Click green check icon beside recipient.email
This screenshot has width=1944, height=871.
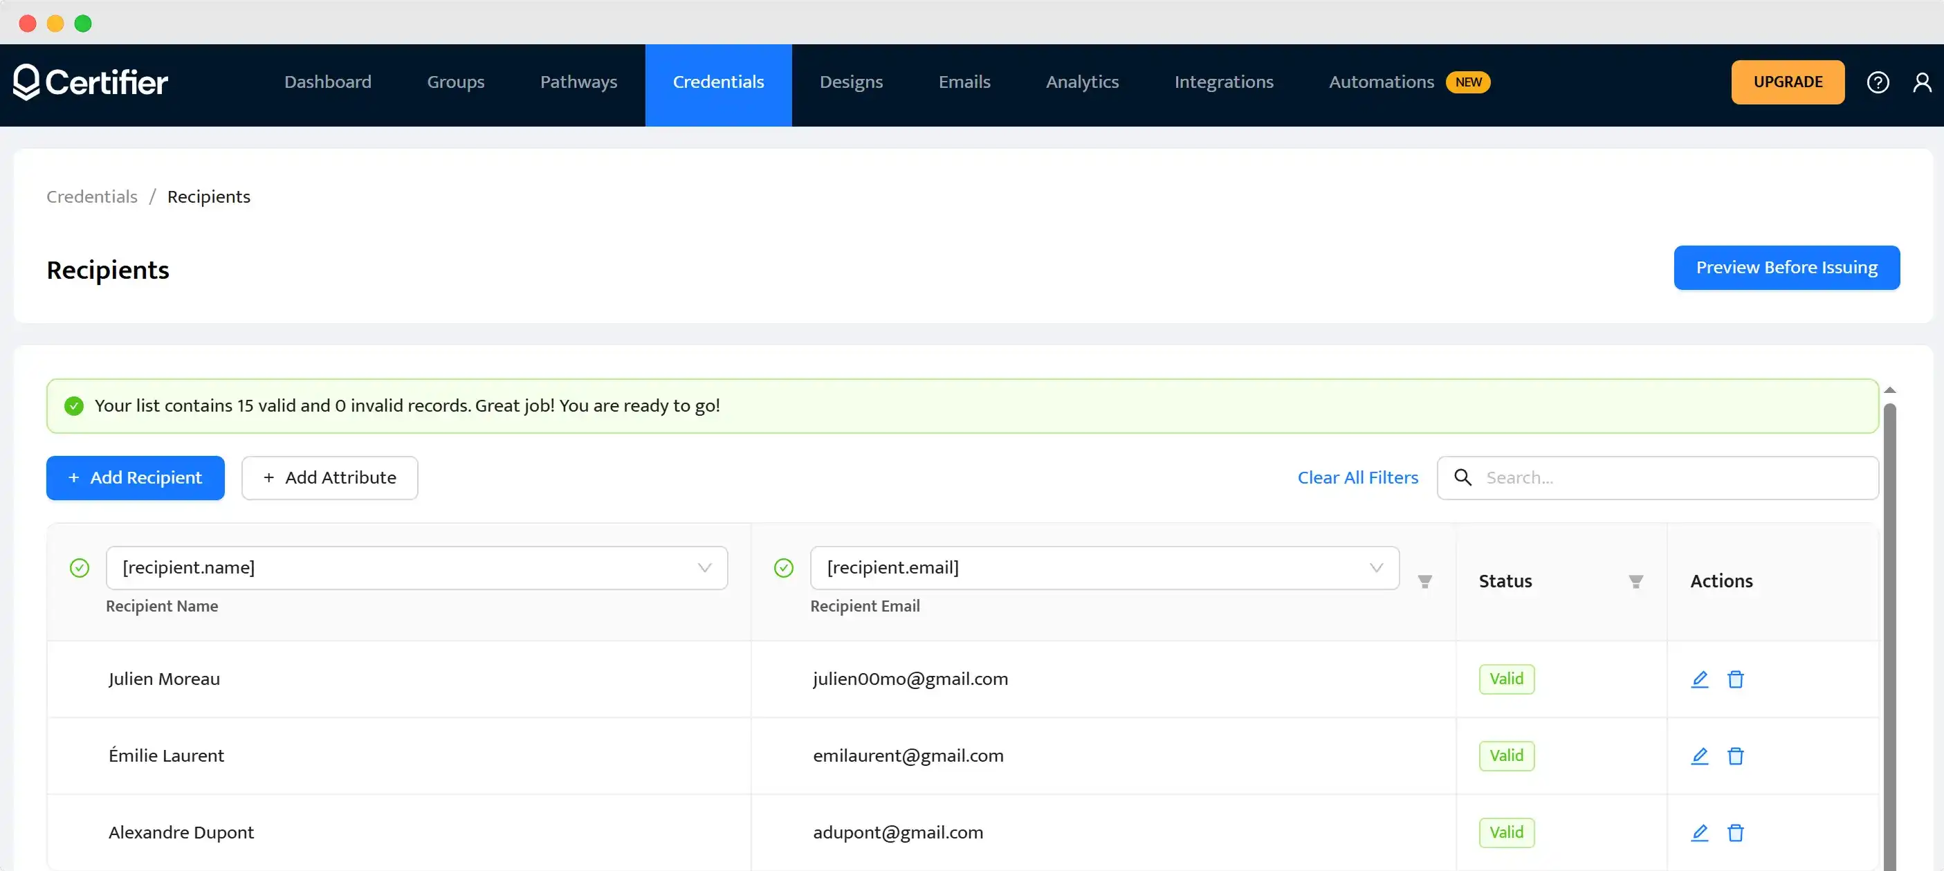[x=784, y=569]
